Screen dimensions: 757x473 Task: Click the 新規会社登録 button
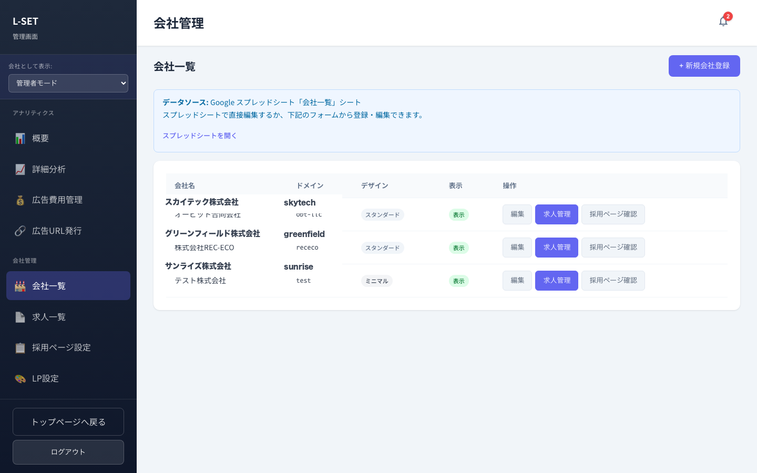pyautogui.click(x=704, y=66)
